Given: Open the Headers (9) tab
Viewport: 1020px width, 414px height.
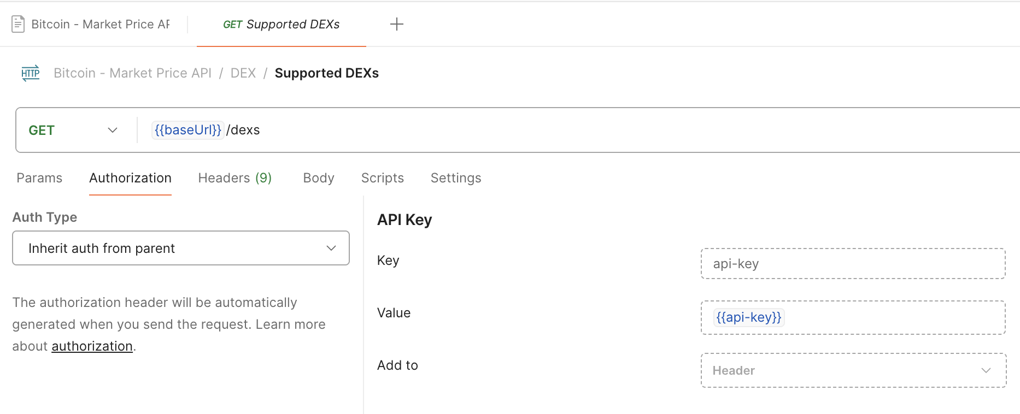Looking at the screenshot, I should 235,178.
